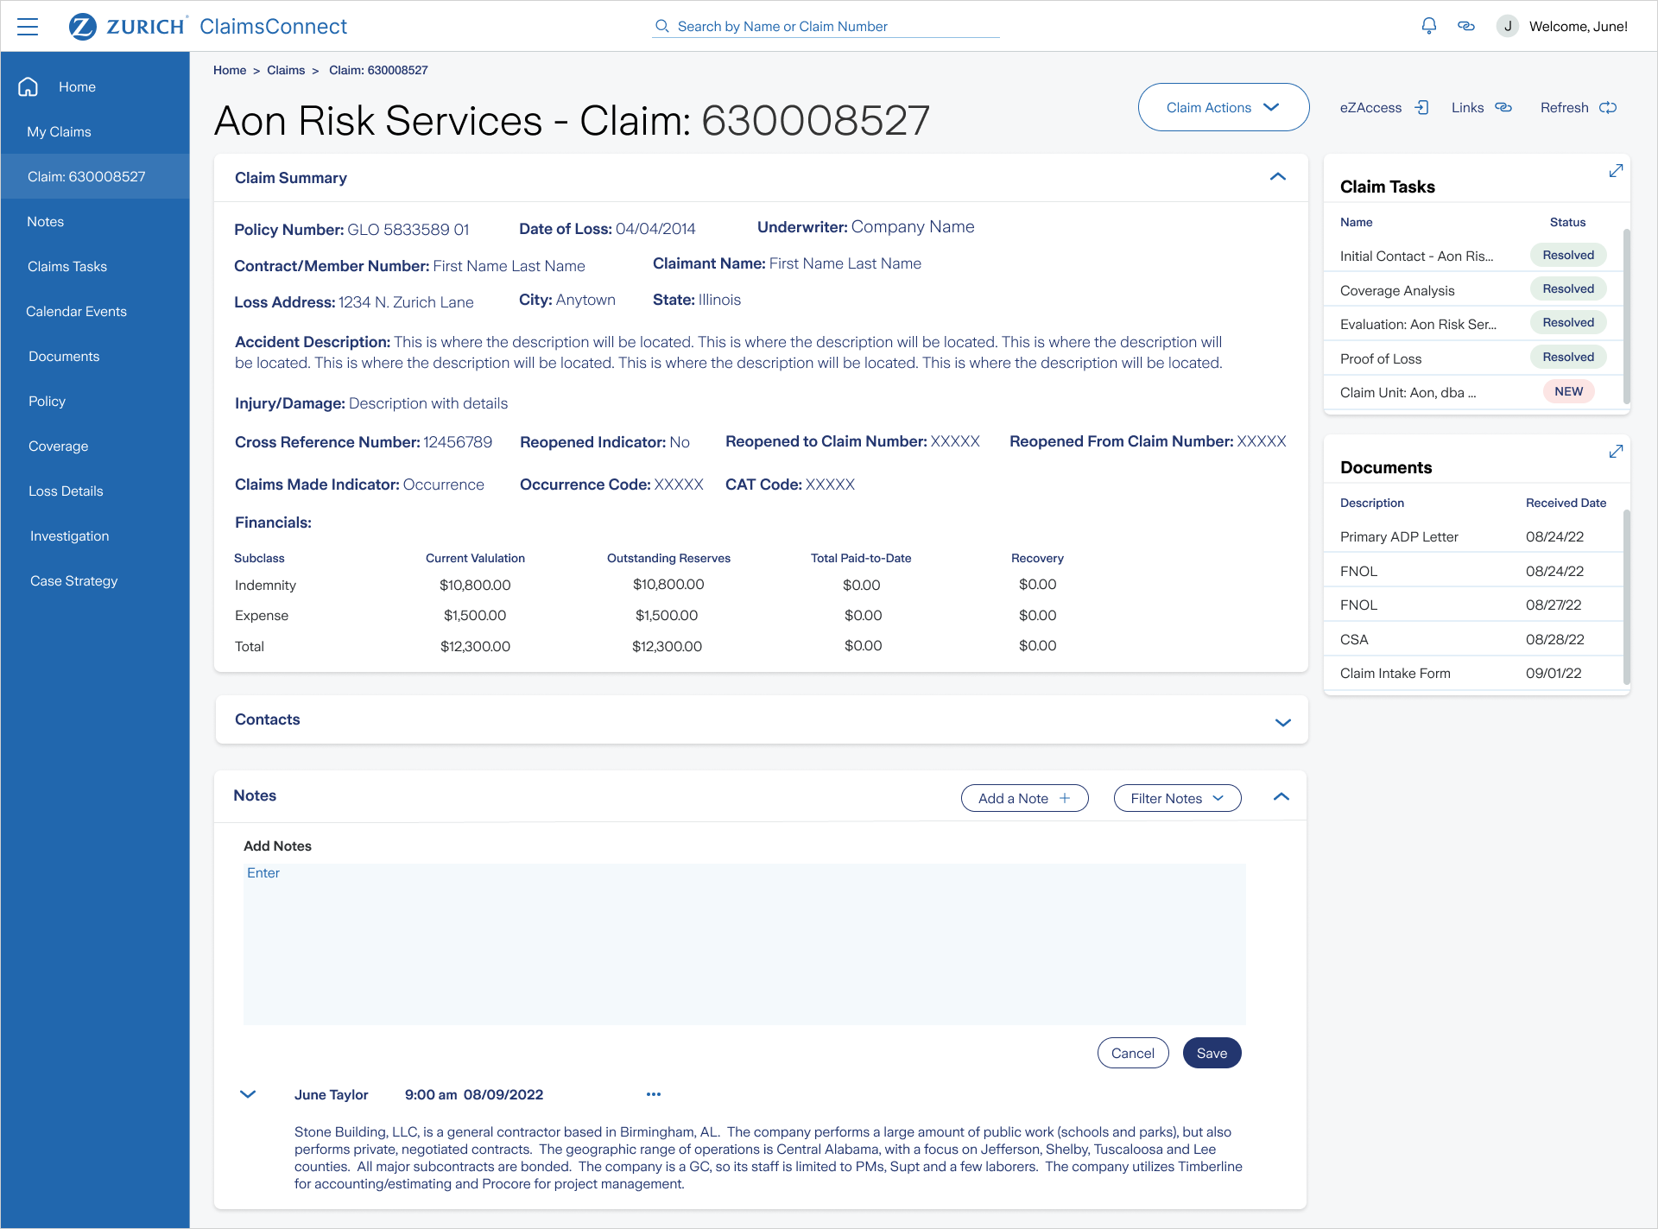Go to Loss Details in sidebar

[x=66, y=491]
